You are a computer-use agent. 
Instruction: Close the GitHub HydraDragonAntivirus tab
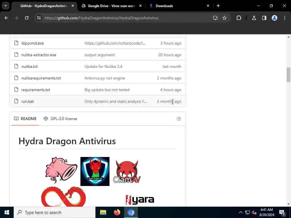(73, 6)
